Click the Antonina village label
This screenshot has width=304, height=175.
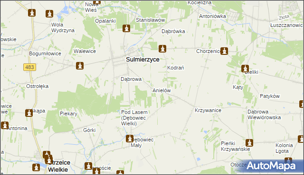[x=17, y=128]
